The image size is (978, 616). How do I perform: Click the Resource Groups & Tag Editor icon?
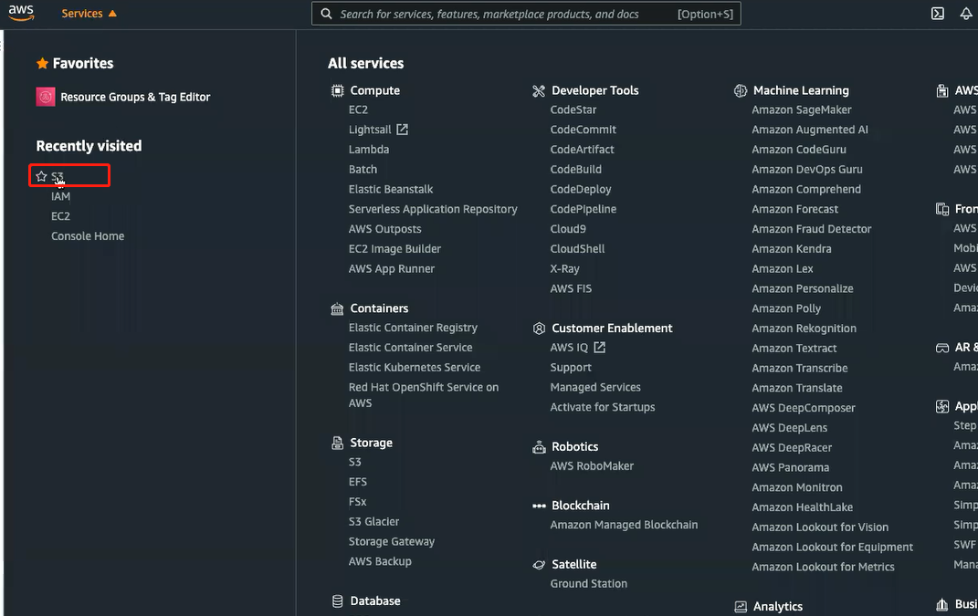point(46,97)
